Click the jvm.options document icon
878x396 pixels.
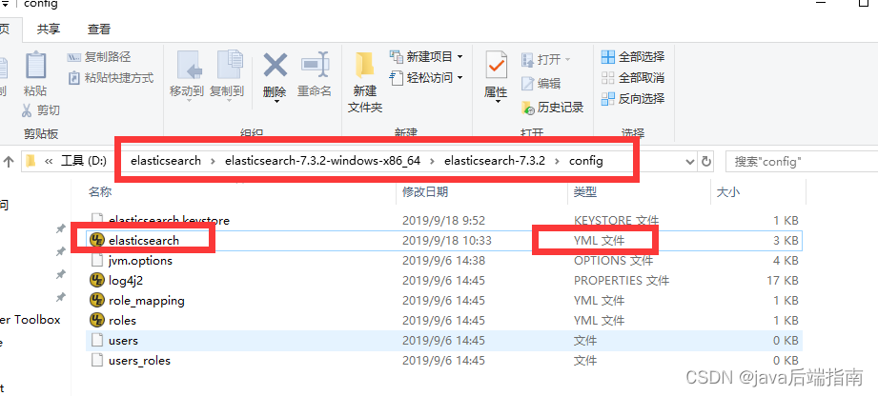click(97, 261)
